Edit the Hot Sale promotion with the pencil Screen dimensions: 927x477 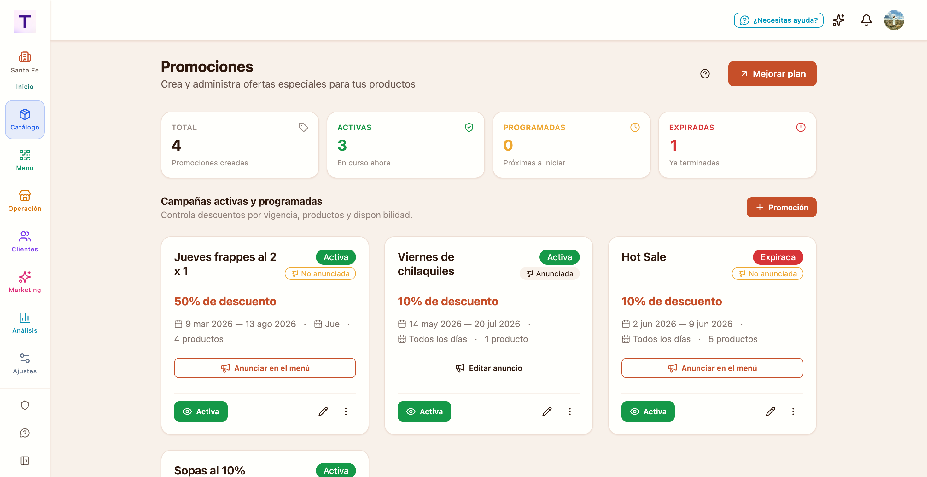pos(770,411)
